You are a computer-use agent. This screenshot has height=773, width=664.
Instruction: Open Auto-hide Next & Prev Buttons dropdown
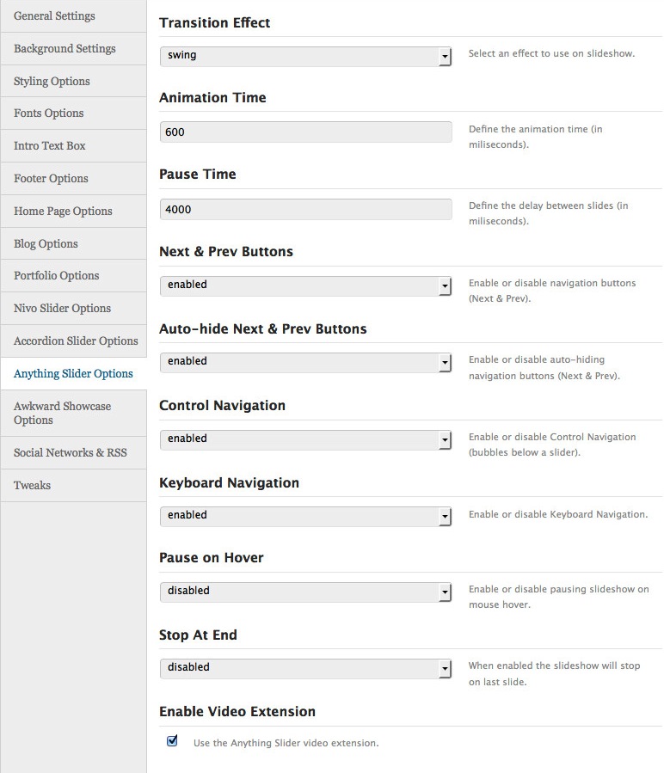click(x=305, y=362)
